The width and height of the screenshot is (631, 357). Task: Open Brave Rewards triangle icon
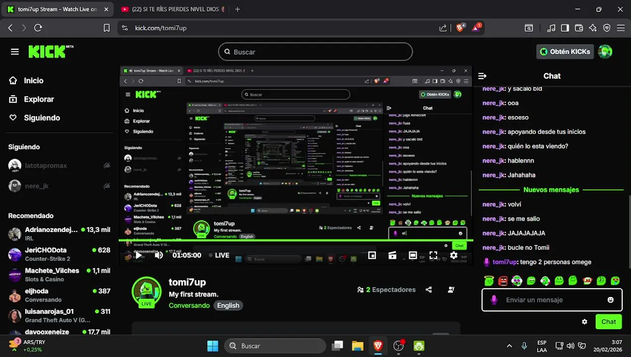point(476,27)
